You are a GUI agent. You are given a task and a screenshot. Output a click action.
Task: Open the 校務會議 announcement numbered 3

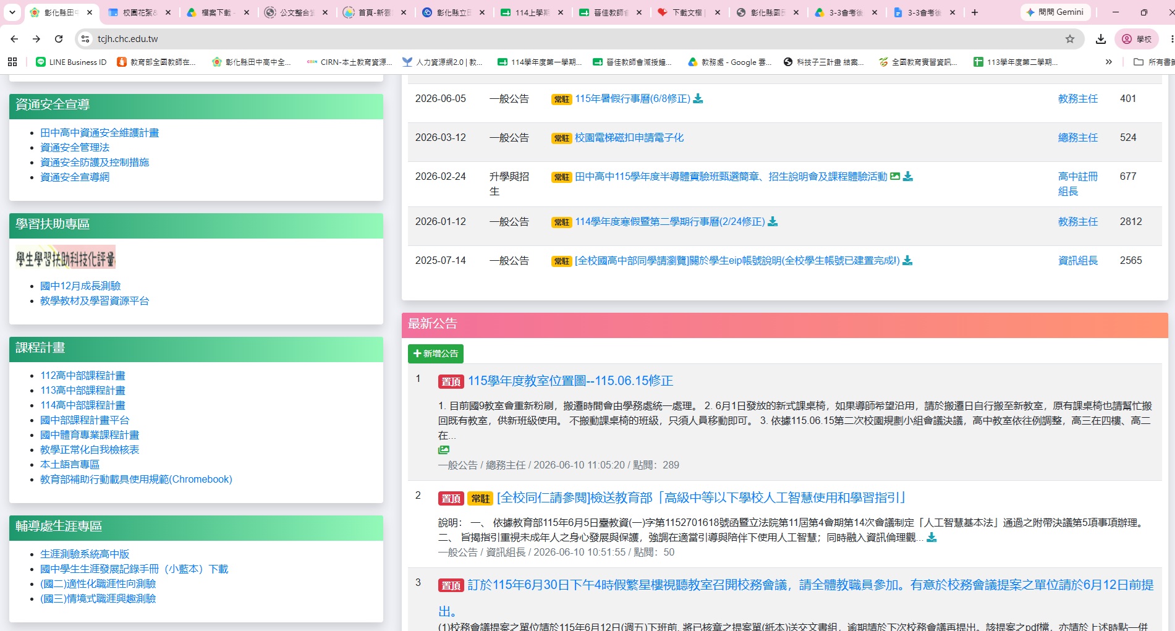[x=795, y=598]
